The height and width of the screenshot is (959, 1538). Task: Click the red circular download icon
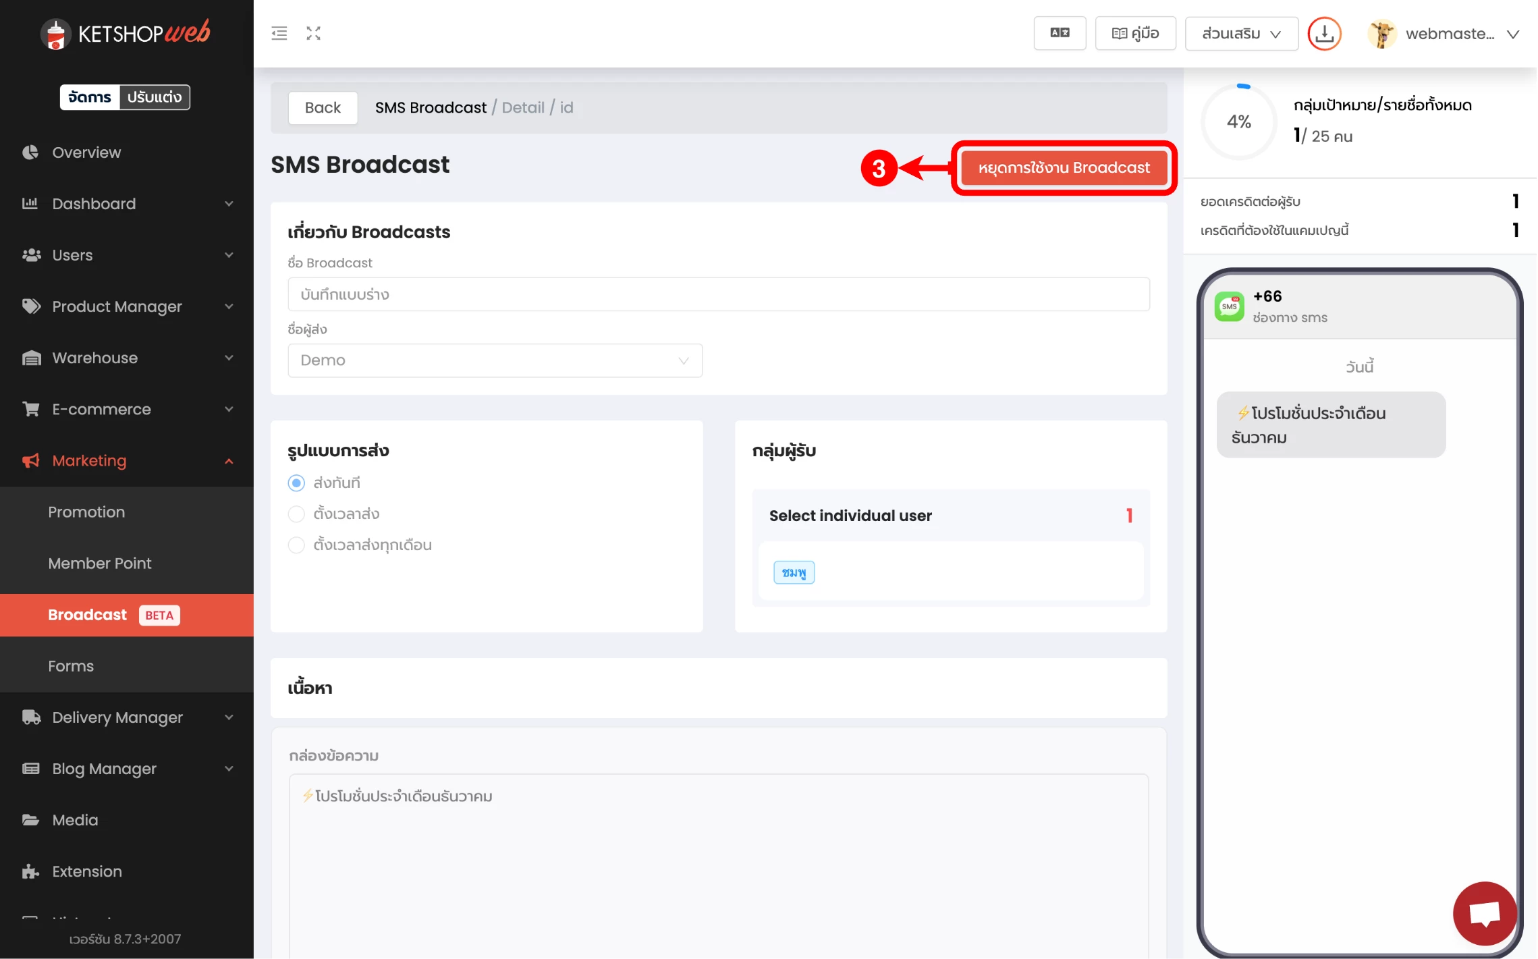coord(1323,34)
